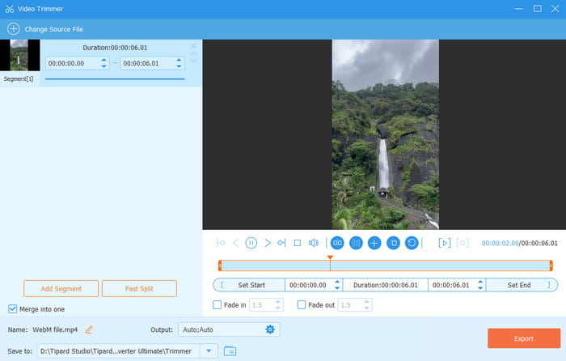The height and width of the screenshot is (361, 566).
Task: Click the copy segment icon
Action: pyautogui.click(x=393, y=243)
